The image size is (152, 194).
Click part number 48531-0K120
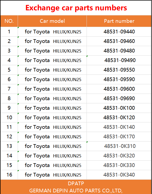pyautogui.click(x=119, y=117)
